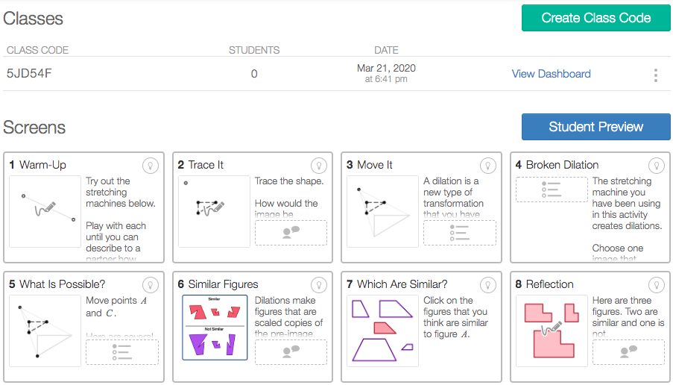Image resolution: width=673 pixels, height=385 pixels.
Task: Click the multiple choice icon in Broken Dilation
Action: [552, 190]
